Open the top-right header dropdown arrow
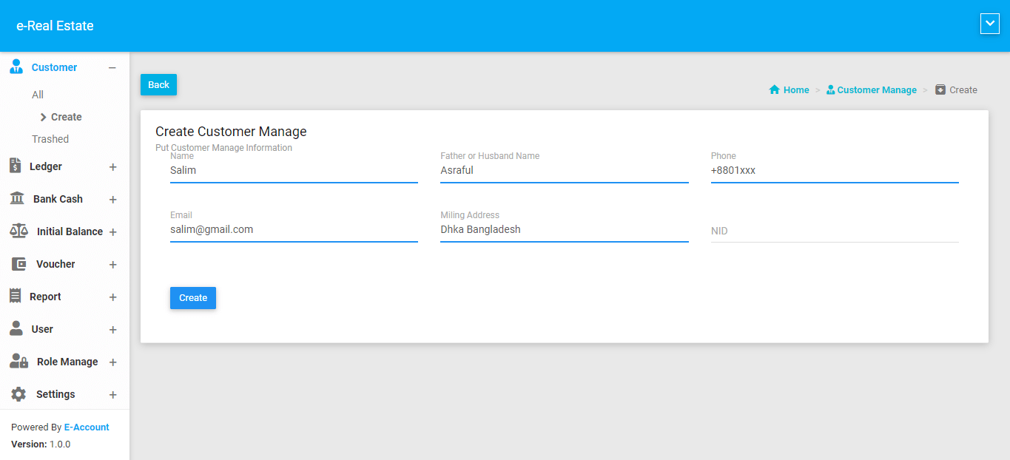1010x460 pixels. pyautogui.click(x=989, y=24)
